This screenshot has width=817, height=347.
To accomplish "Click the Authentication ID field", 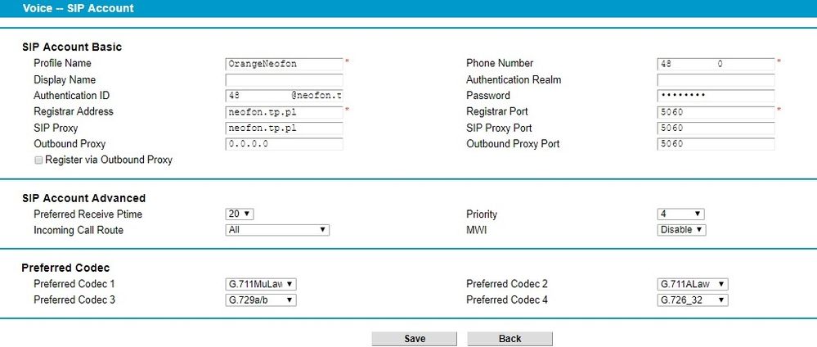I will pos(284,96).
